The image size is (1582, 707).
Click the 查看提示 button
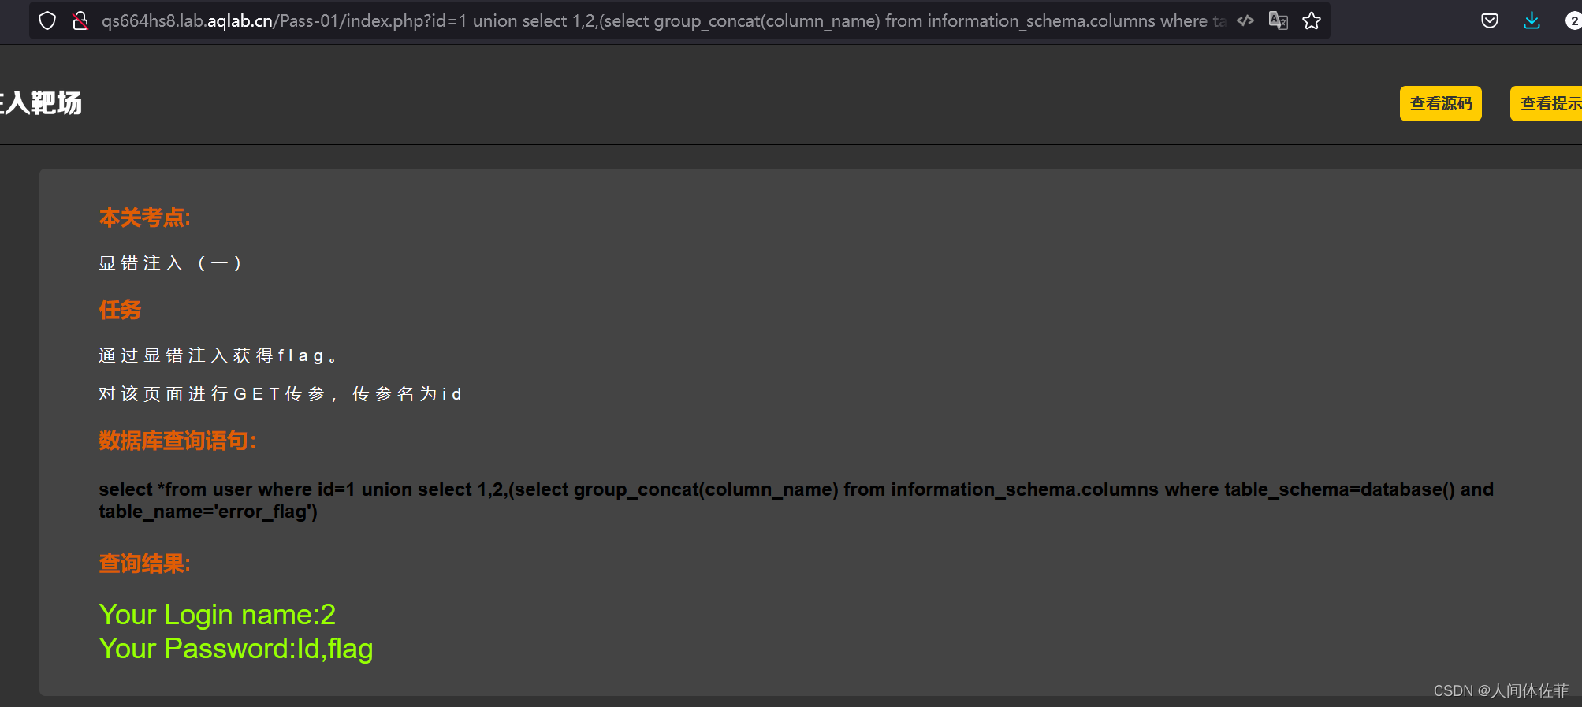(x=1546, y=103)
